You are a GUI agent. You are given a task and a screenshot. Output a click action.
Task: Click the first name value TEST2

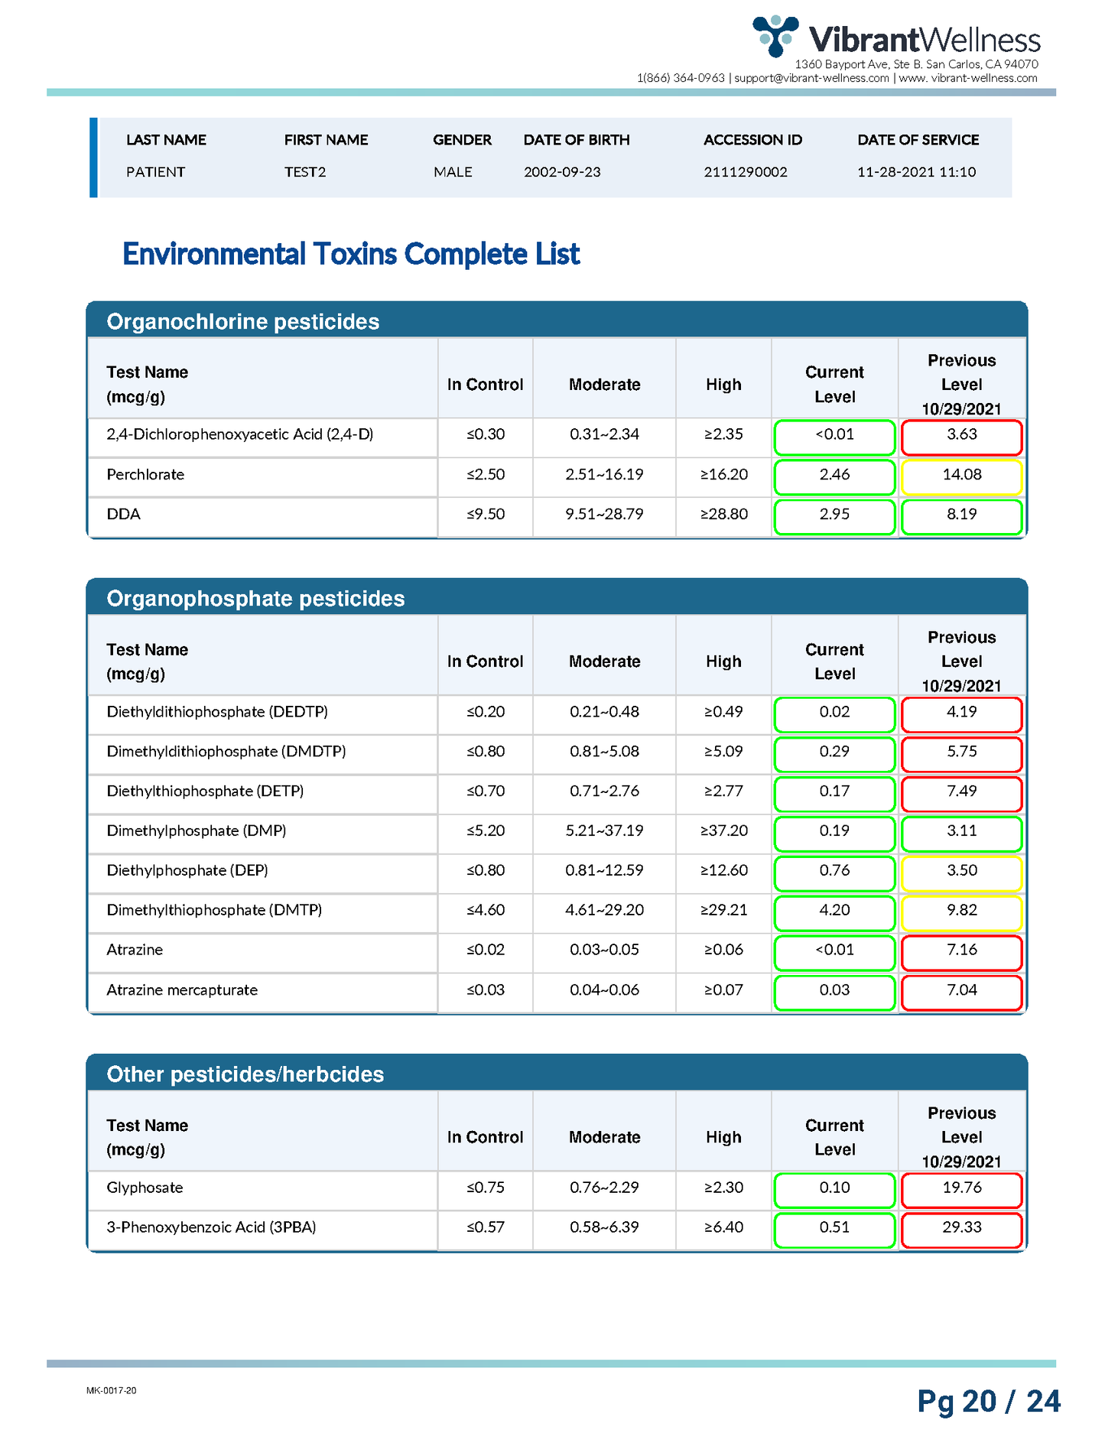305,172
